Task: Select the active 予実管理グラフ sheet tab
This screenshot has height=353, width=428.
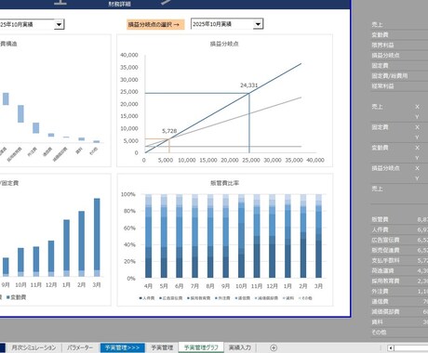Action: 201,347
